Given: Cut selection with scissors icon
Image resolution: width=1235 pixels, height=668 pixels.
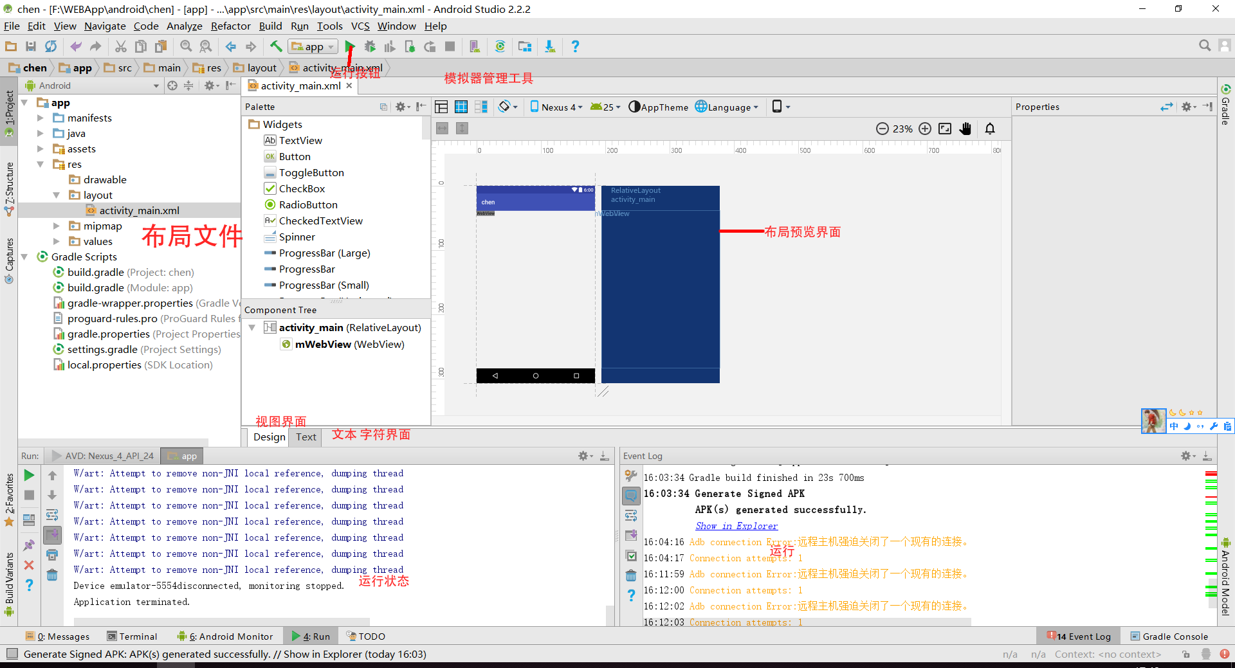Looking at the screenshot, I should coord(121,46).
